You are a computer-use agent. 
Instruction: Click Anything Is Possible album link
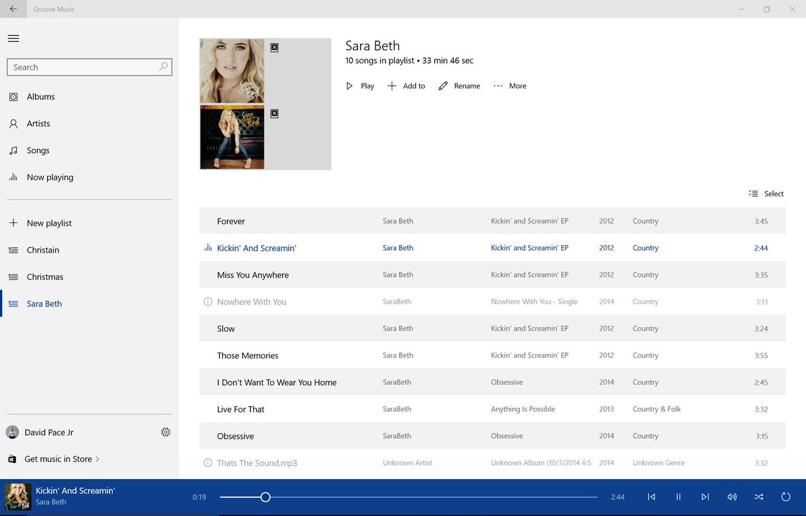point(523,409)
